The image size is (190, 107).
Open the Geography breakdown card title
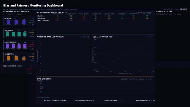9,54
